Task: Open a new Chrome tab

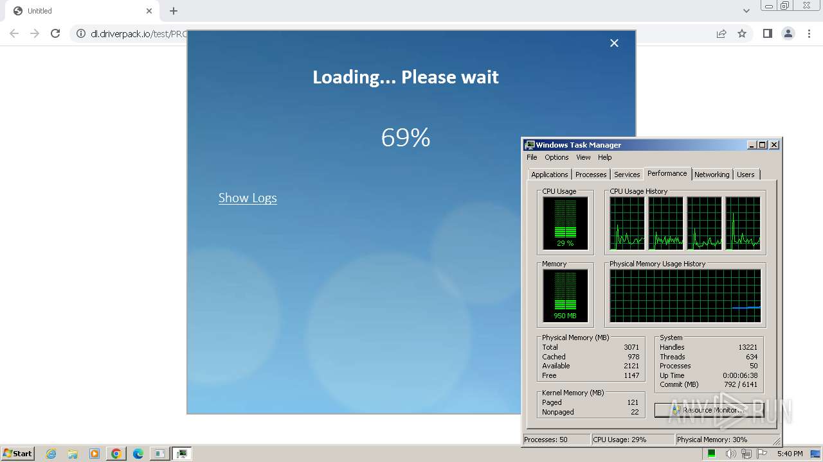Action: (174, 11)
